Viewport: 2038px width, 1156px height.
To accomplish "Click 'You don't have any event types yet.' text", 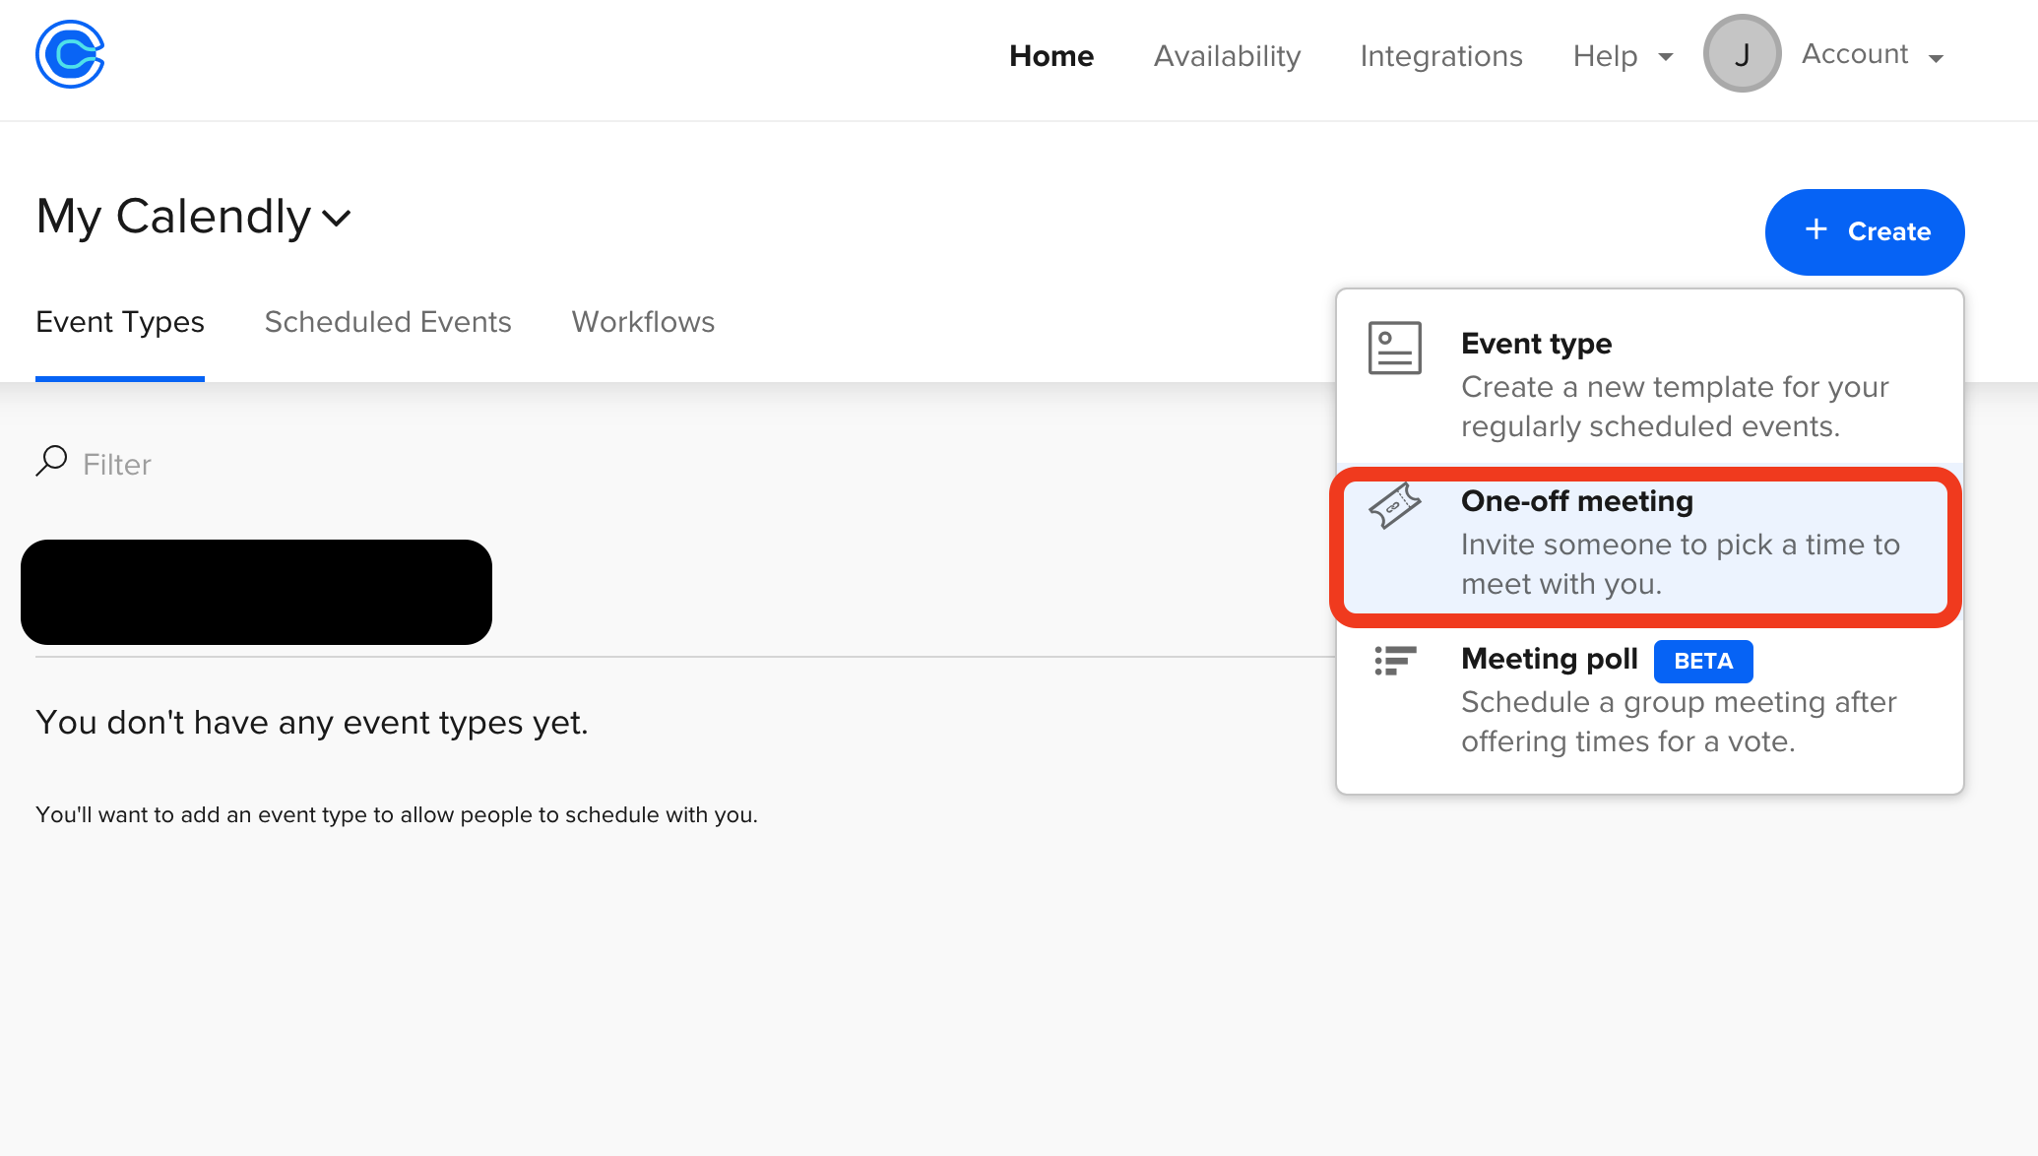I will click(x=312, y=723).
